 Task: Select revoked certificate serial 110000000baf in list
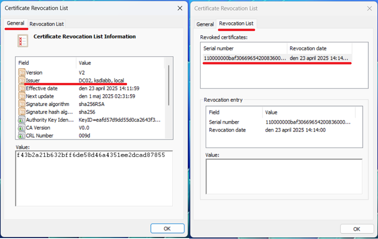[x=245, y=58]
